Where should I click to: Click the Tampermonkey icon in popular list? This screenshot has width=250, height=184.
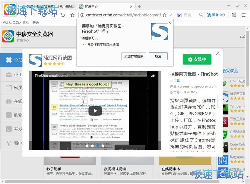click(x=226, y=109)
